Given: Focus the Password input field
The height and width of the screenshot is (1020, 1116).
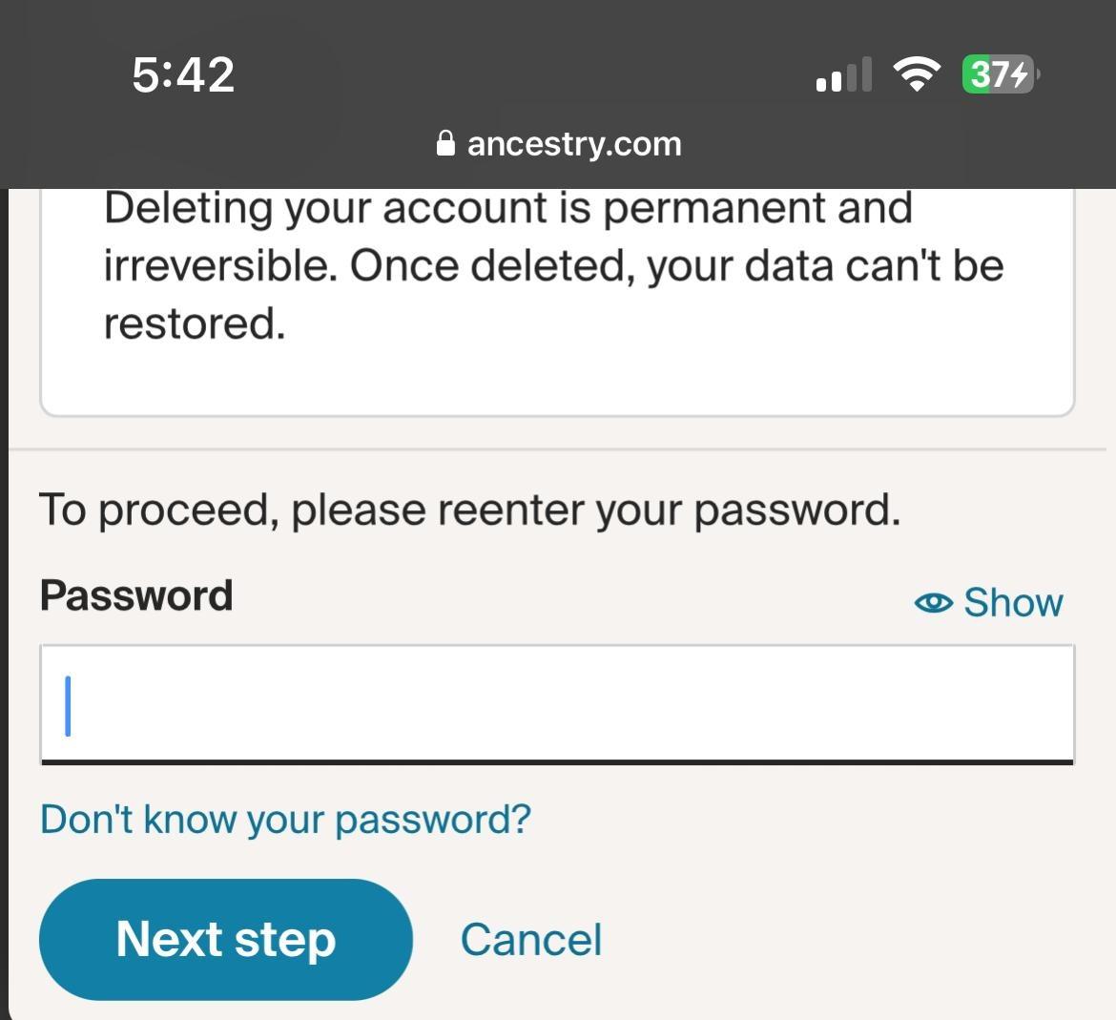Looking at the screenshot, I should (x=557, y=704).
